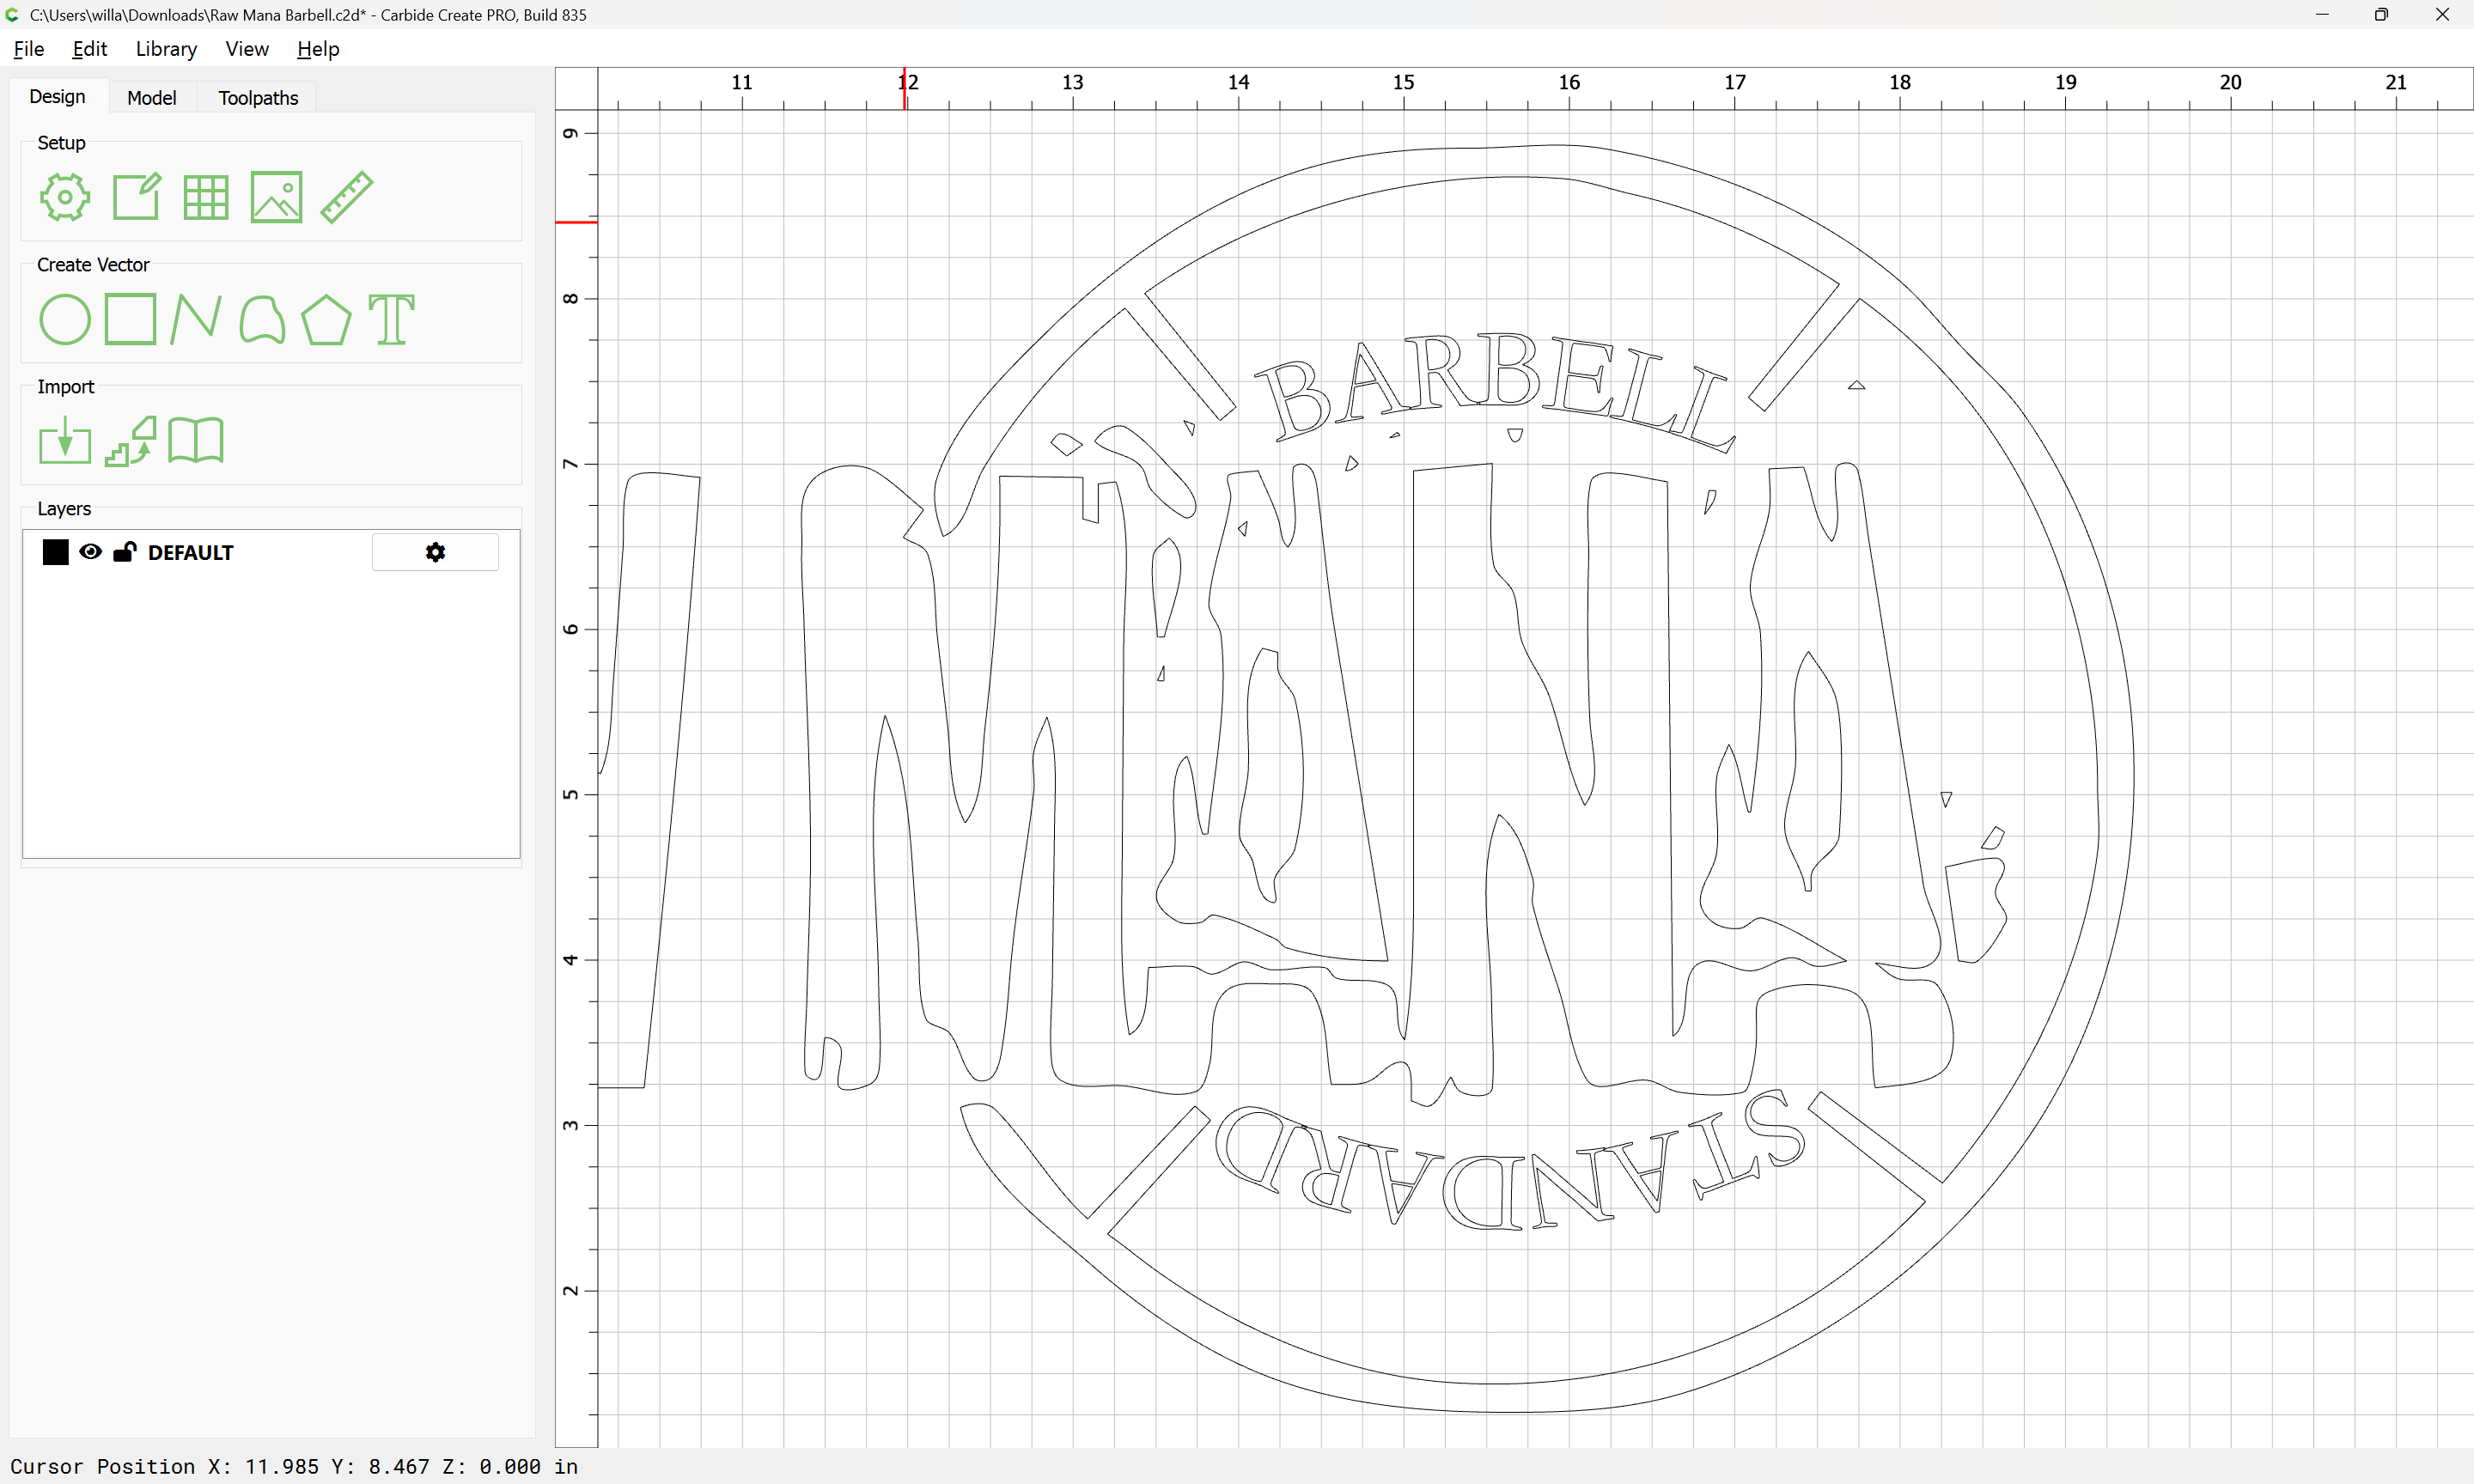Image resolution: width=2474 pixels, height=1484 pixels.
Task: Select the Circle vector tool
Action: (x=65, y=320)
